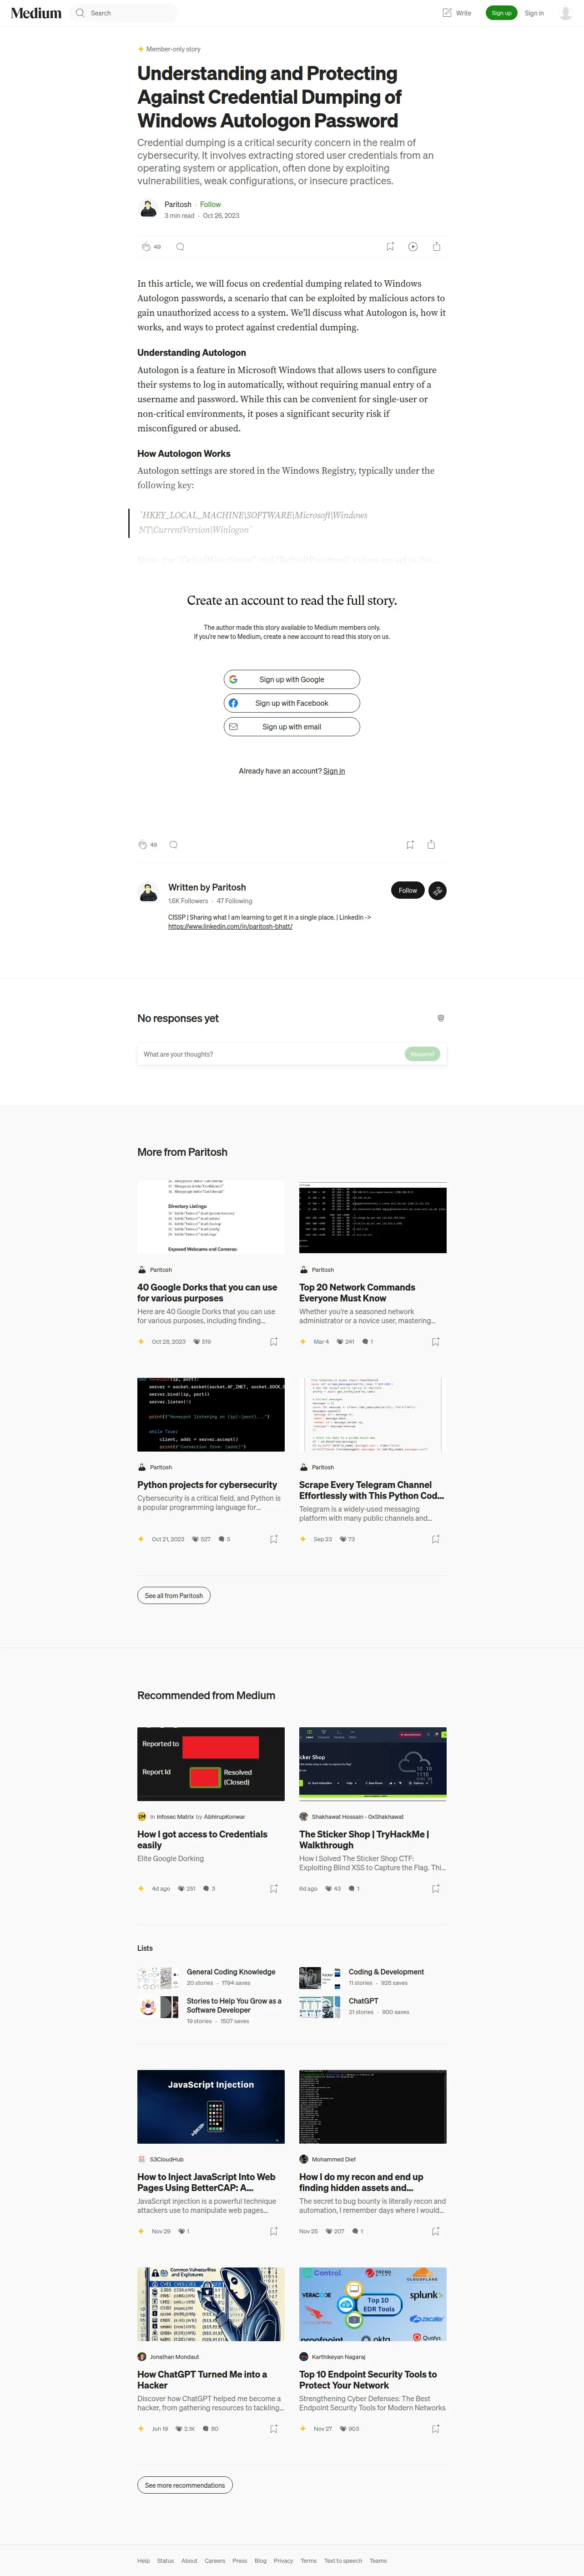Image resolution: width=584 pixels, height=2576 pixels.
Task: Click Sign in link in the header
Action: 534,13
